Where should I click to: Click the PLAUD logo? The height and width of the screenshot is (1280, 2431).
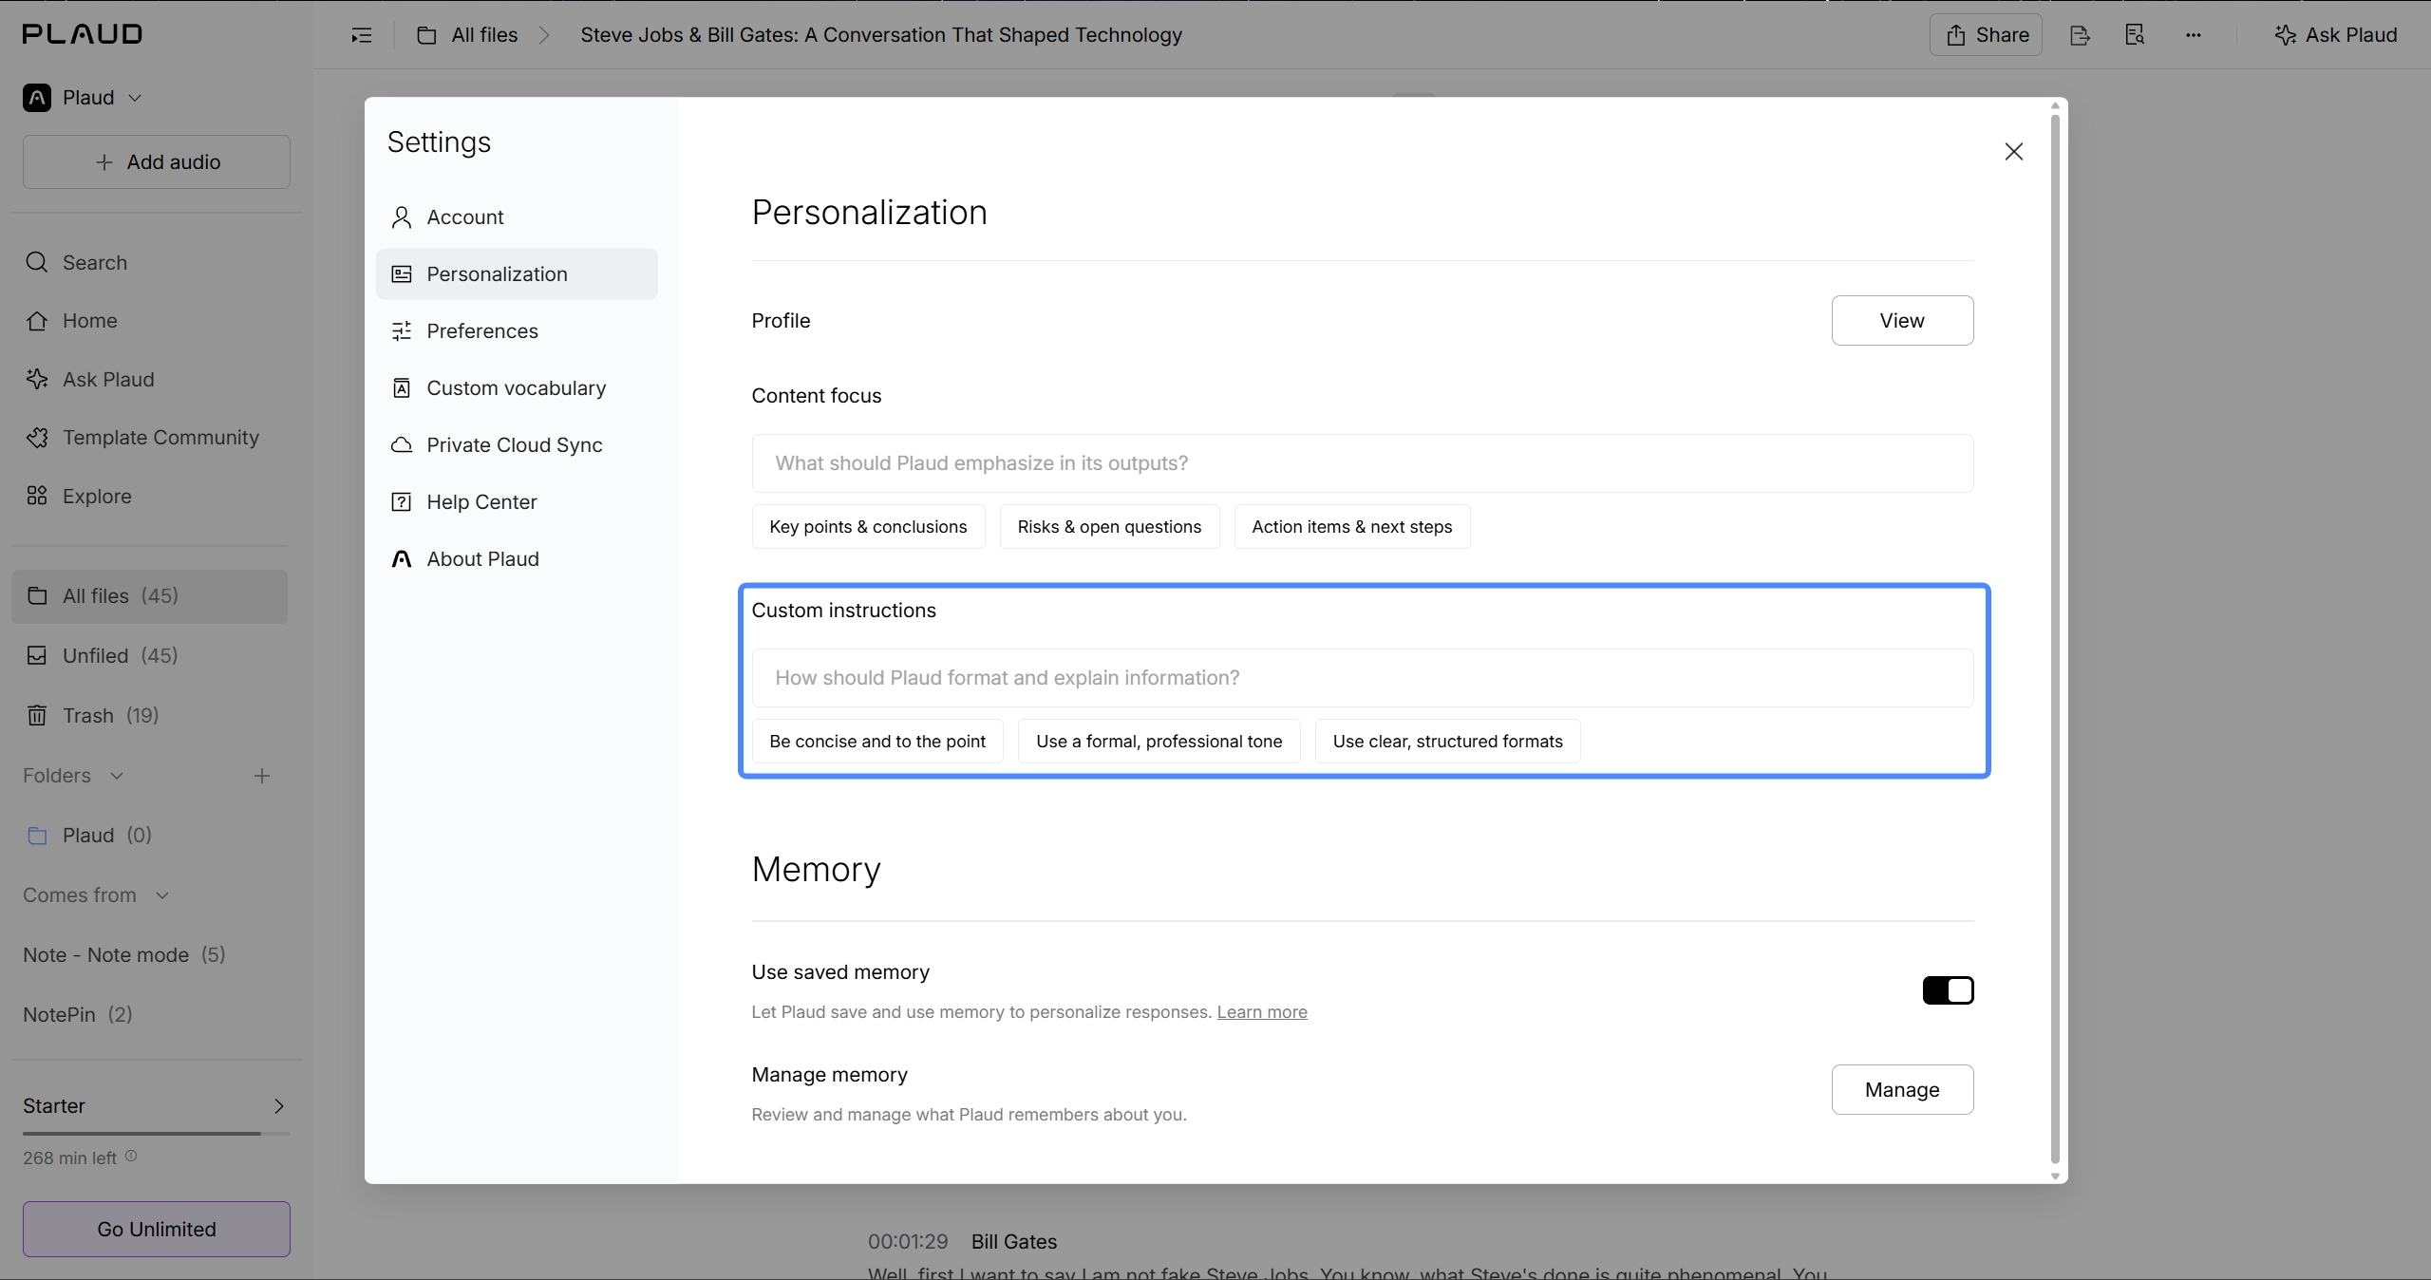pyautogui.click(x=83, y=34)
